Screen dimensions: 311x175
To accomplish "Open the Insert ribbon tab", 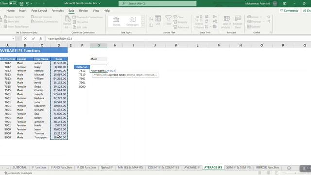I will point(23,11).
